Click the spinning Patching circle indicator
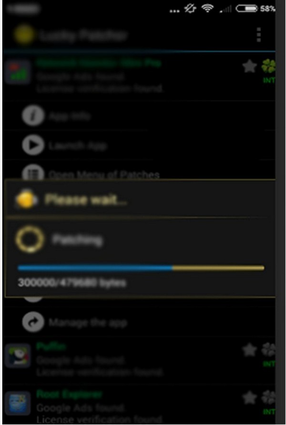Screen dimensions: 286x425 click(x=30, y=239)
